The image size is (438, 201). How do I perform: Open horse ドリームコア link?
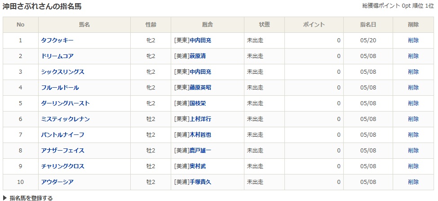tap(57, 56)
